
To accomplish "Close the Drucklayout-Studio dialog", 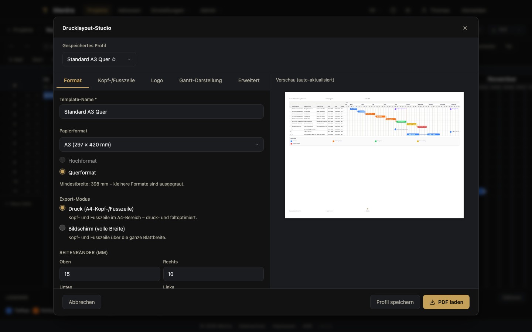I will coord(465,28).
